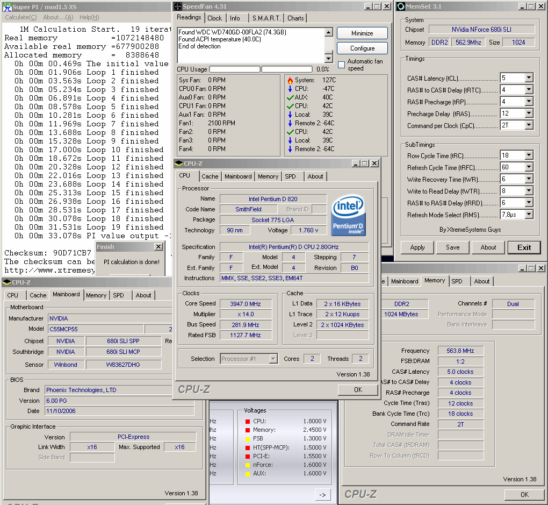The height and width of the screenshot is (505, 548).
Task: Open the RAS# to CAS# Delay dropdown
Action: pyautogui.click(x=529, y=90)
